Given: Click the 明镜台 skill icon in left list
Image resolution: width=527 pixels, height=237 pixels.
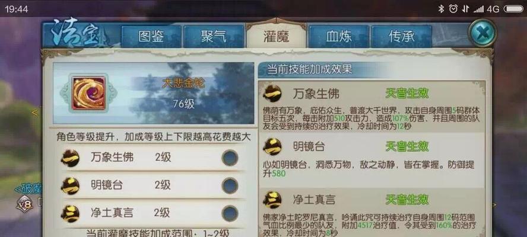Looking at the screenshot, I should [x=70, y=185].
